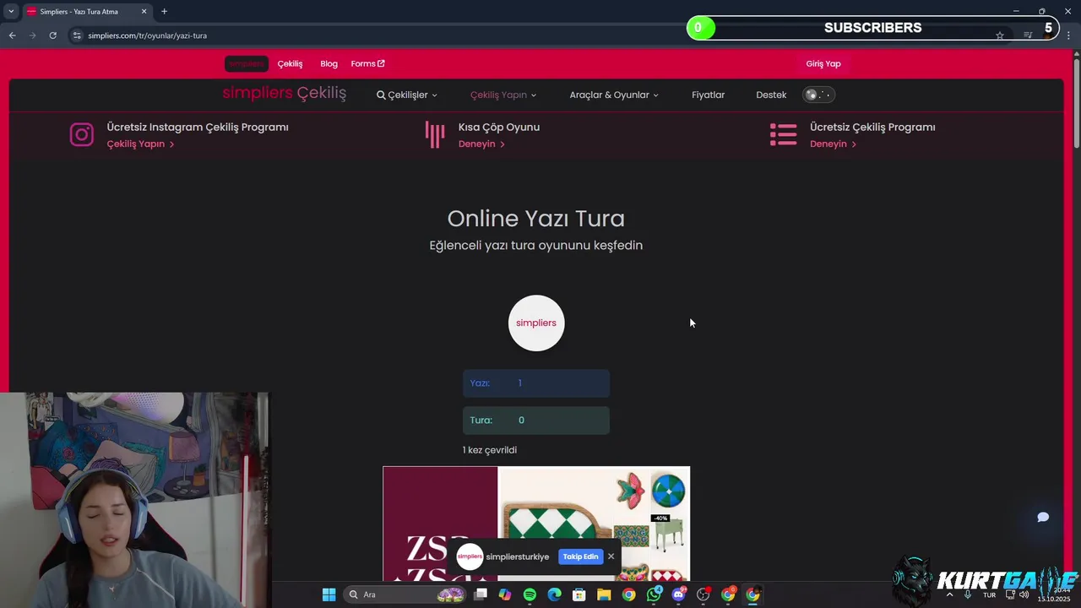Open the tab search dropdown arrow
The height and width of the screenshot is (608, 1081).
coord(11,12)
